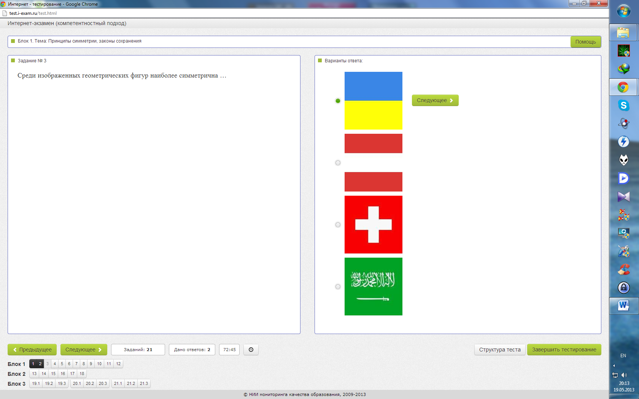The width and height of the screenshot is (639, 399).
Task: Go to question 13 in Блок 2
Action: [x=34, y=374]
